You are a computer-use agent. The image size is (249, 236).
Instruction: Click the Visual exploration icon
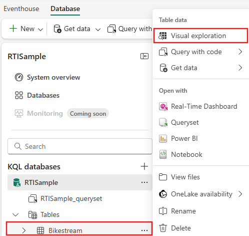click(162, 36)
